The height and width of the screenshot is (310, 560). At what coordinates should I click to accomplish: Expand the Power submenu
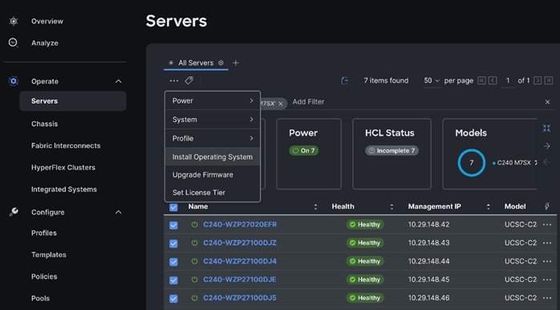213,101
